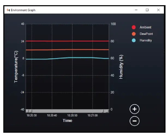168x136 pixels.
Task: Toggle the orange DewPoint legend marker
Action: pyautogui.click(x=134, y=34)
